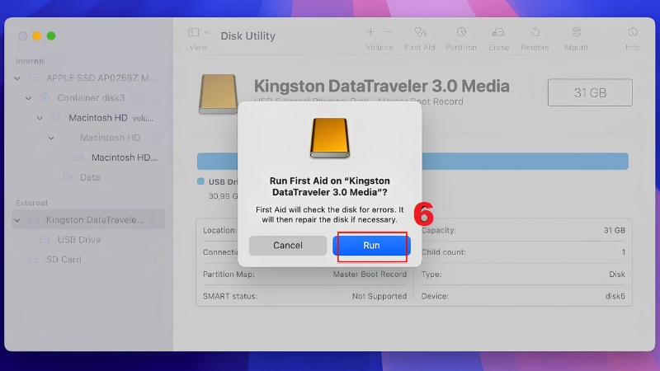The height and width of the screenshot is (371, 660).
Task: Open the Info panel icon
Action: (x=632, y=32)
